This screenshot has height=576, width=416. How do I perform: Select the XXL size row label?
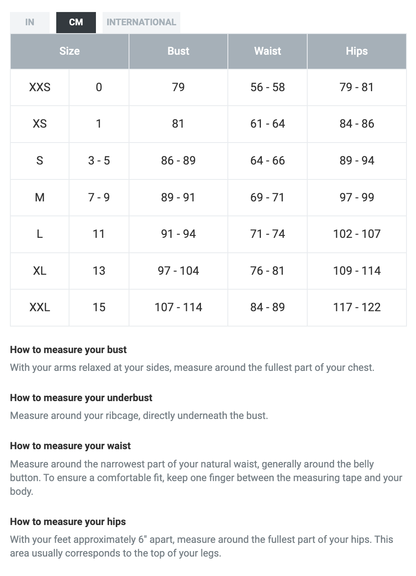tap(40, 307)
